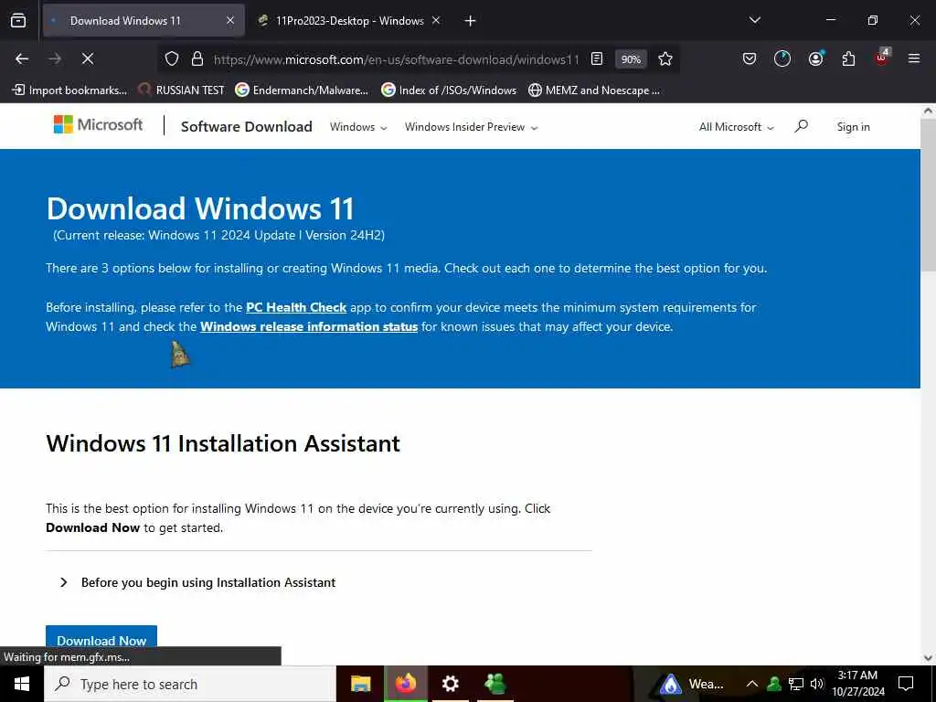This screenshot has width=936, height=702.
Task: Click the tracking protection shield icon
Action: click(172, 58)
